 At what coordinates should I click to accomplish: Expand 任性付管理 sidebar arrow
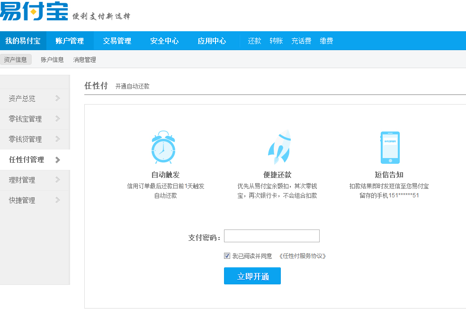click(x=58, y=159)
